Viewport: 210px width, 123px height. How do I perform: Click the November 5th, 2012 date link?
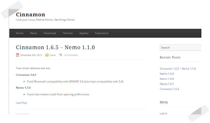31,55
